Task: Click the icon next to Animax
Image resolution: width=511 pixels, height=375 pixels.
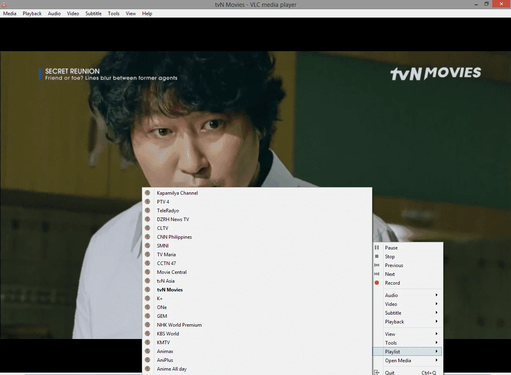Action: 147,351
